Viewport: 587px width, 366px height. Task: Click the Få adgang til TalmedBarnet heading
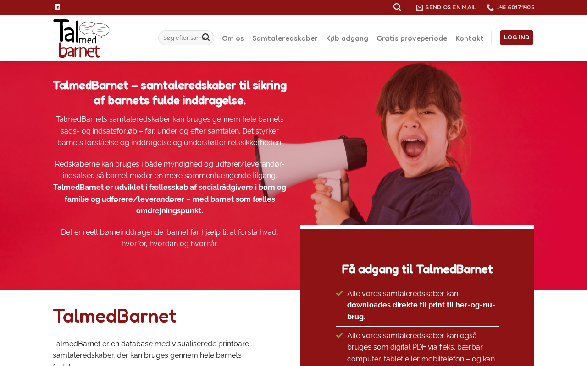[x=417, y=269]
